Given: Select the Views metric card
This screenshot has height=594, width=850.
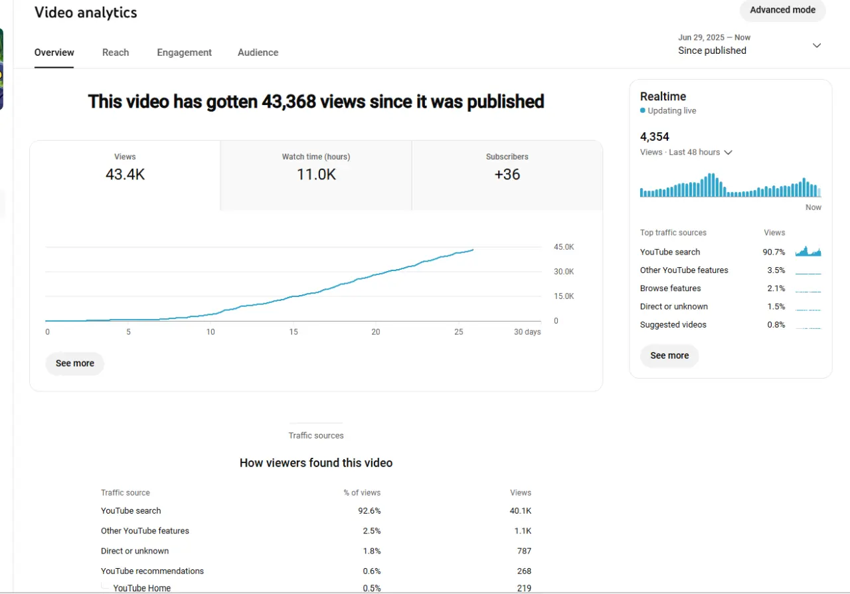Looking at the screenshot, I should click(125, 175).
